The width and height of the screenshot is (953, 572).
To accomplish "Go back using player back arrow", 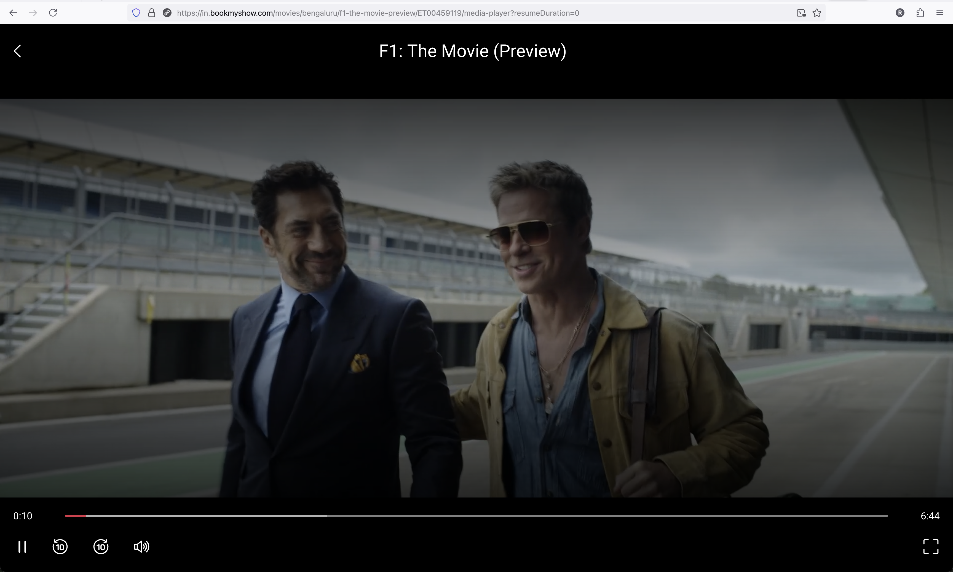I will click(x=17, y=51).
